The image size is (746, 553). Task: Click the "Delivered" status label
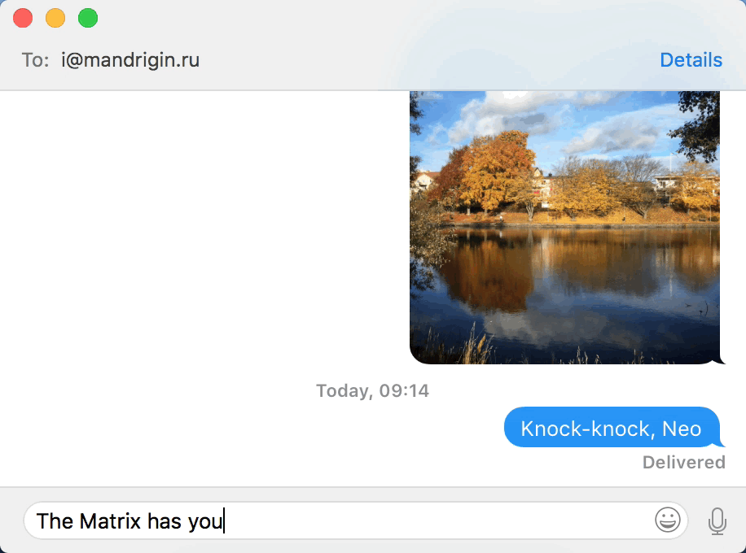pyautogui.click(x=683, y=462)
